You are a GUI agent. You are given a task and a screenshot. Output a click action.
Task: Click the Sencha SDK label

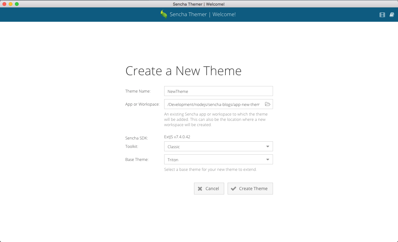tap(137, 138)
